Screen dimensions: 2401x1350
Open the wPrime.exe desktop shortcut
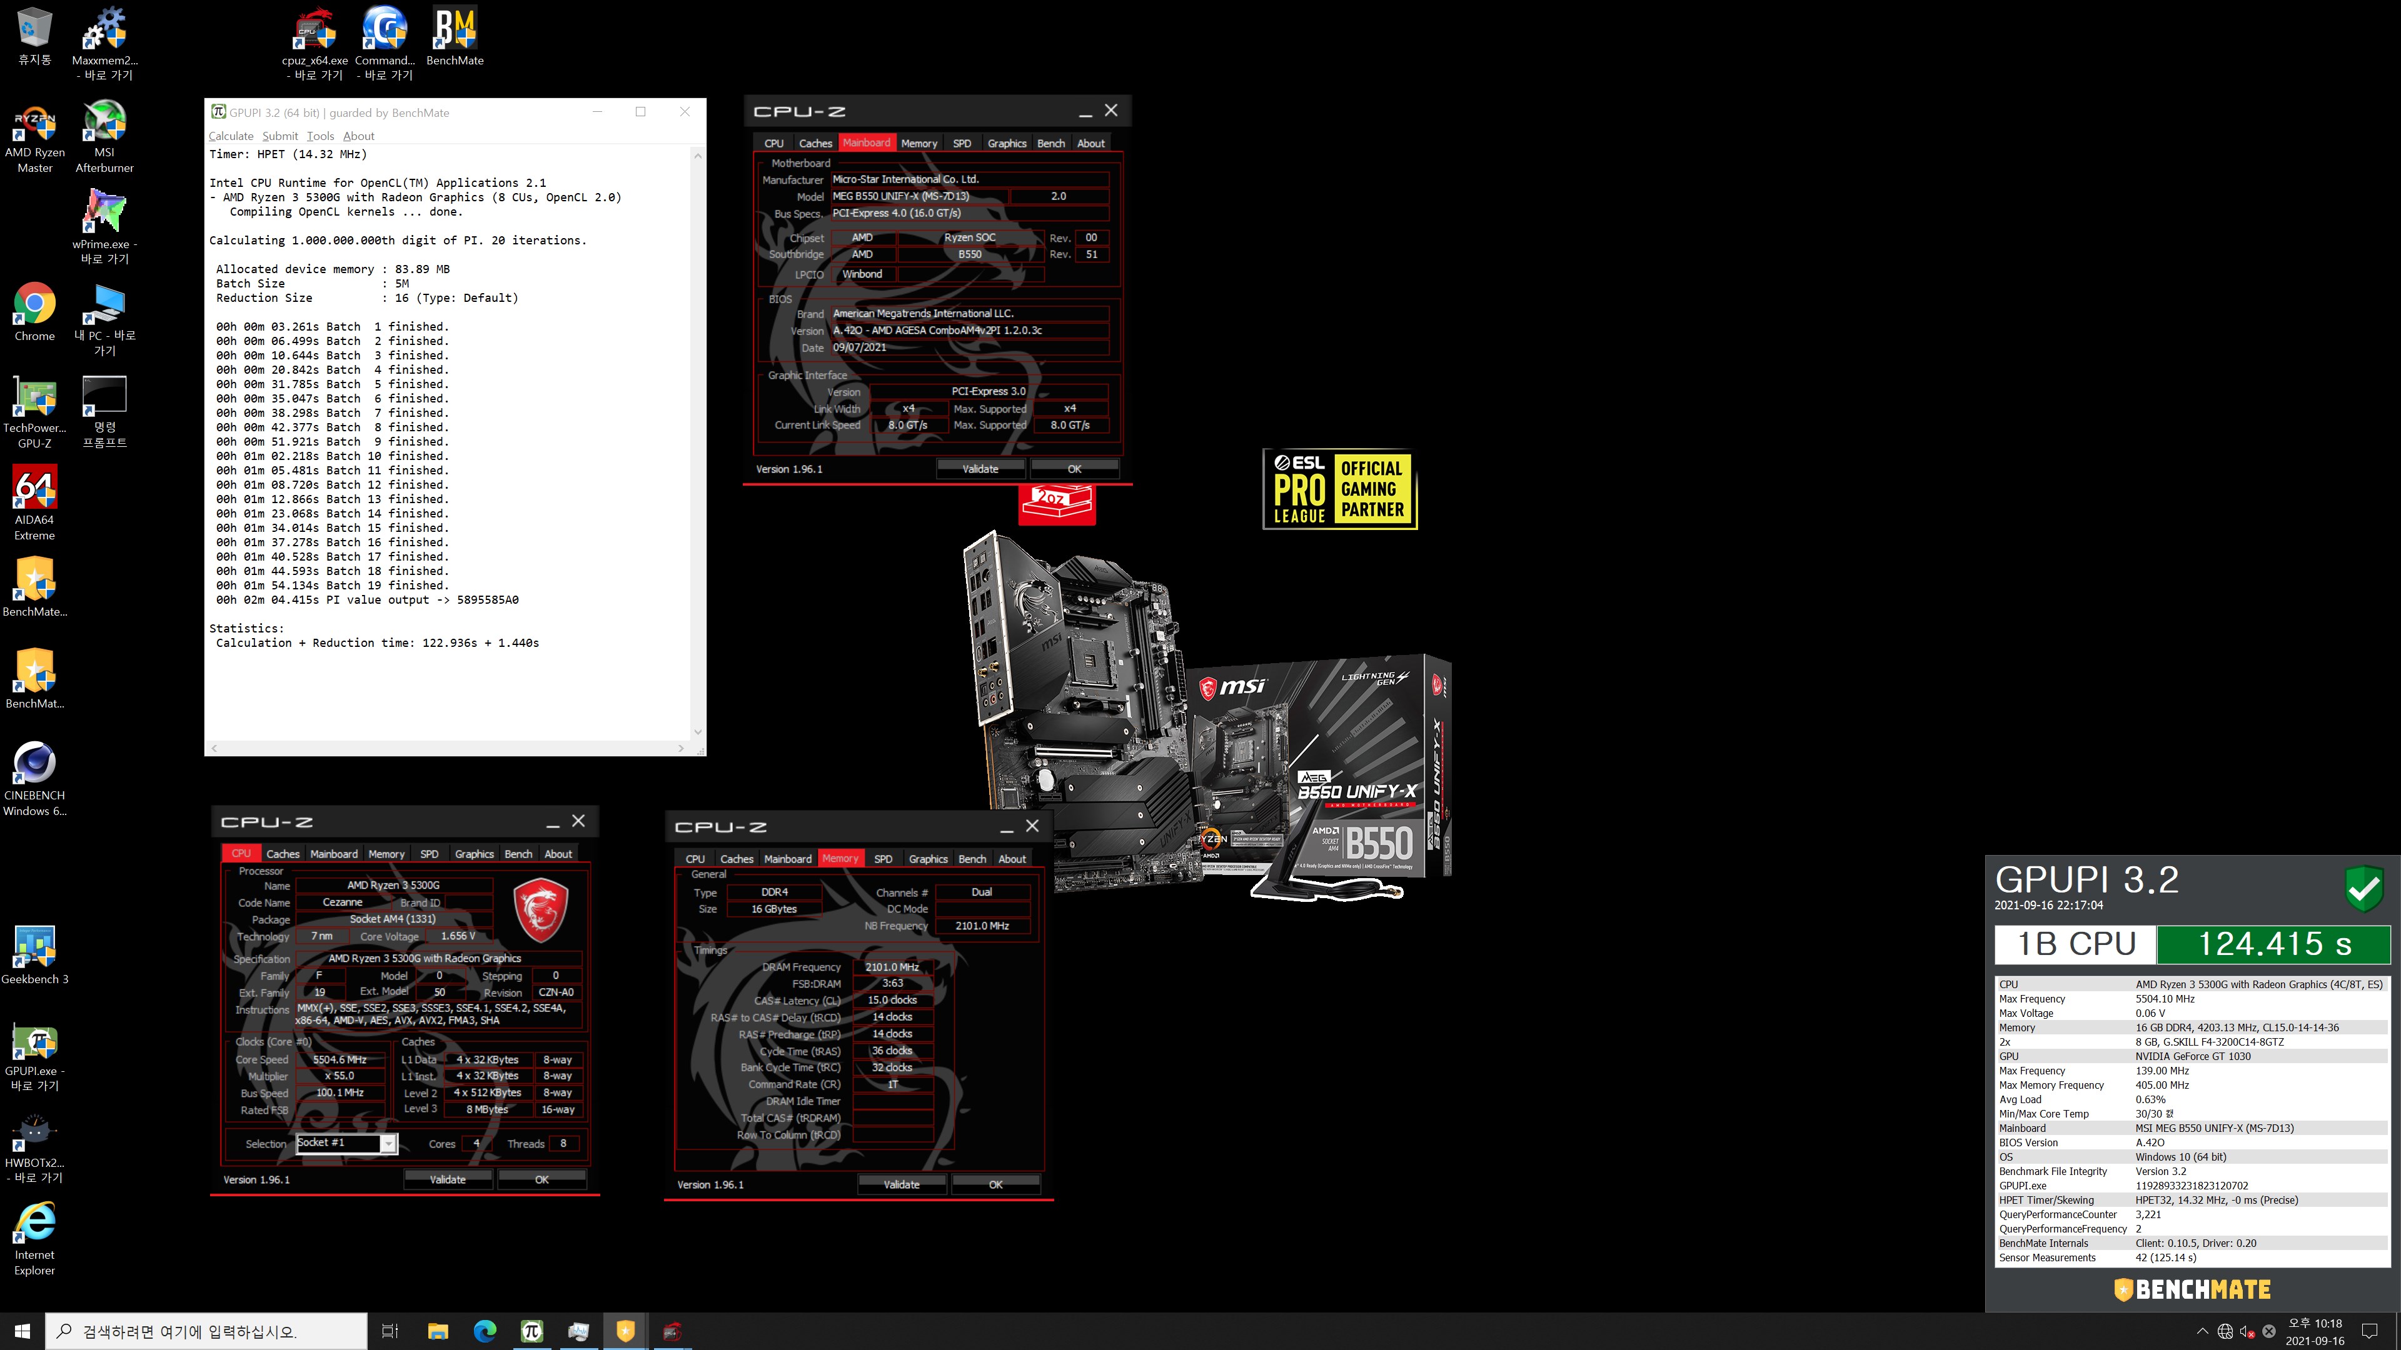[104, 227]
